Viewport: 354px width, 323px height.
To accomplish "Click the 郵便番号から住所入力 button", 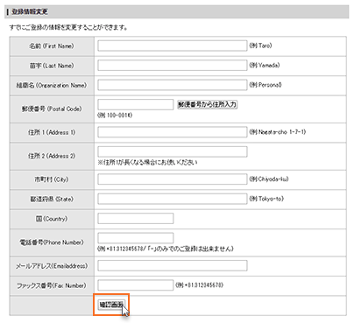I will pyautogui.click(x=208, y=104).
